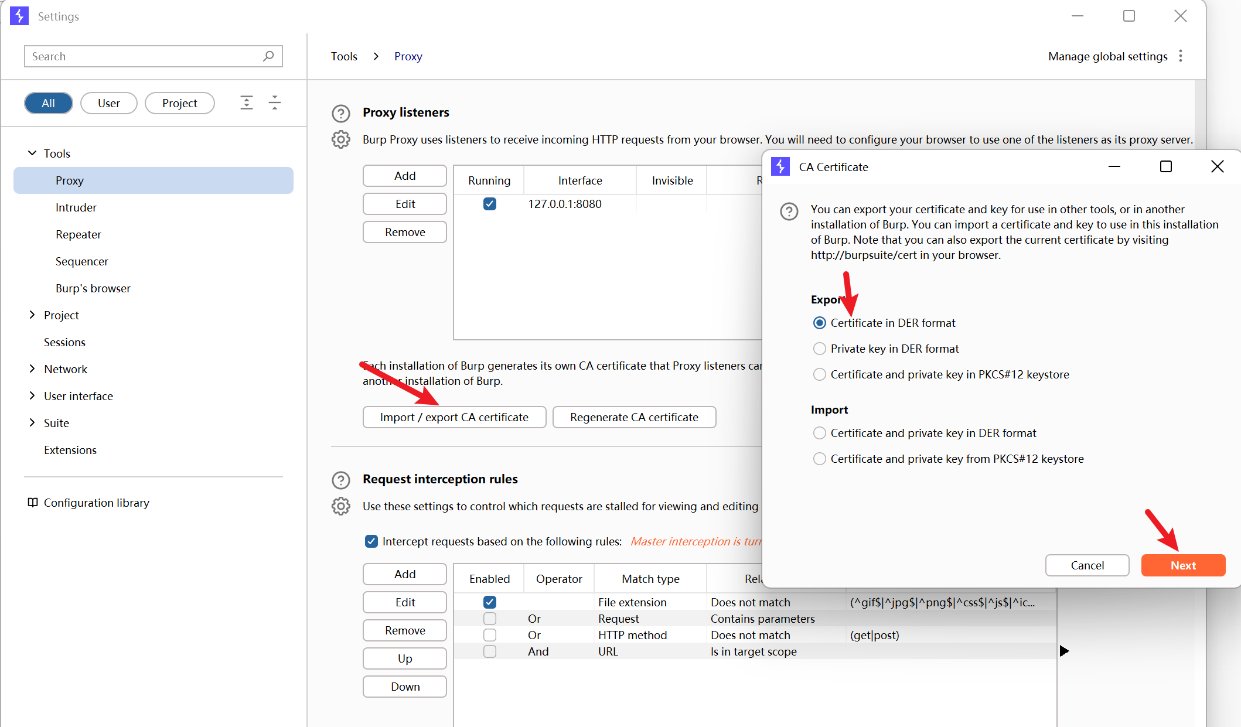Open Sequencer settings in the tree

coord(82,261)
